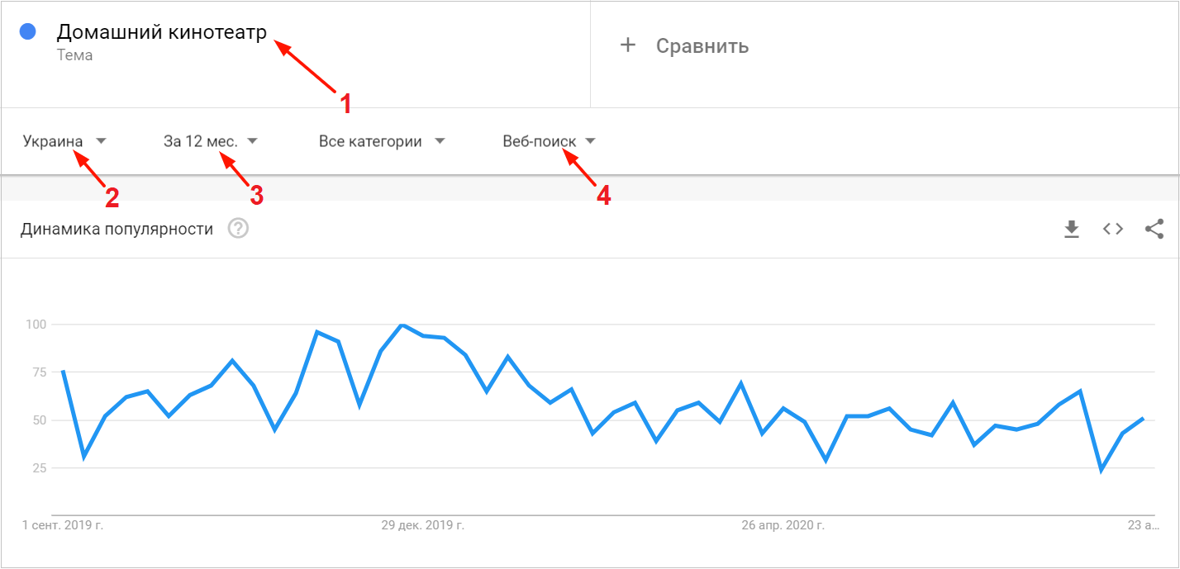
Task: Share the popularity dynamics chart
Action: 1154,229
